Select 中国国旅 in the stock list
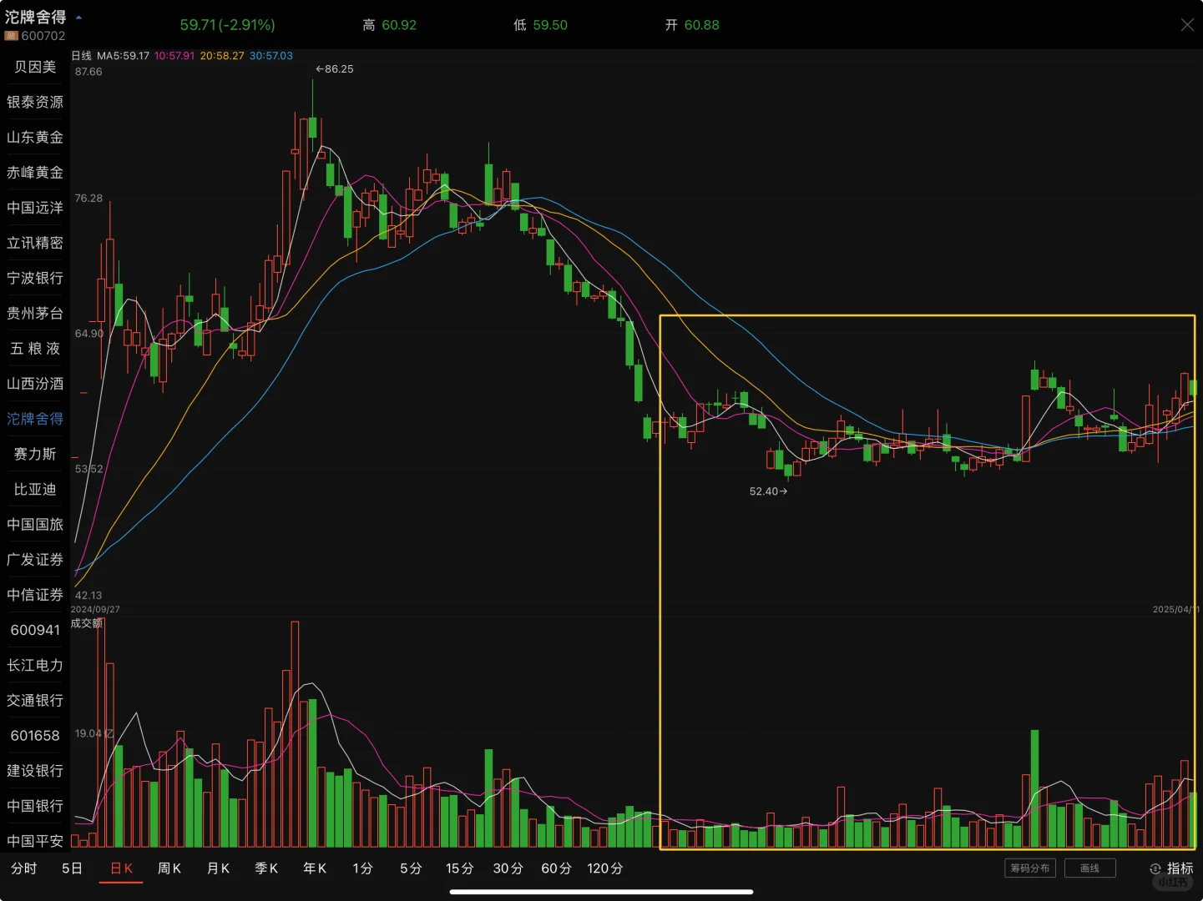 tap(35, 524)
